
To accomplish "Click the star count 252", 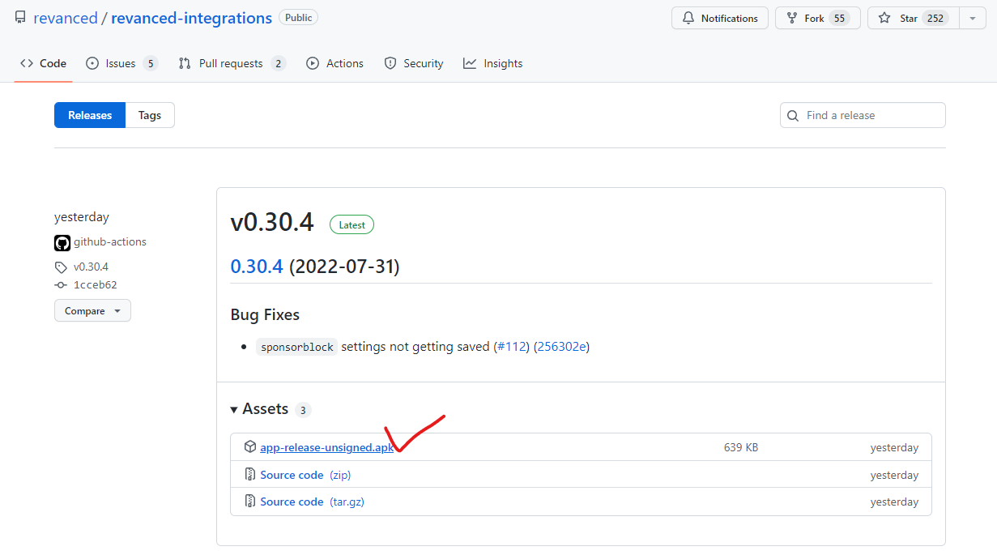I will pyautogui.click(x=936, y=18).
